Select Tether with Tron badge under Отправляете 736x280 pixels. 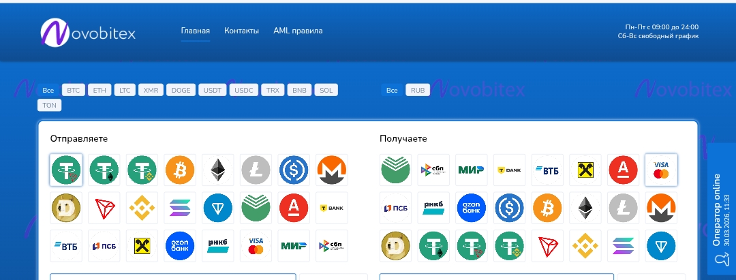[66, 170]
